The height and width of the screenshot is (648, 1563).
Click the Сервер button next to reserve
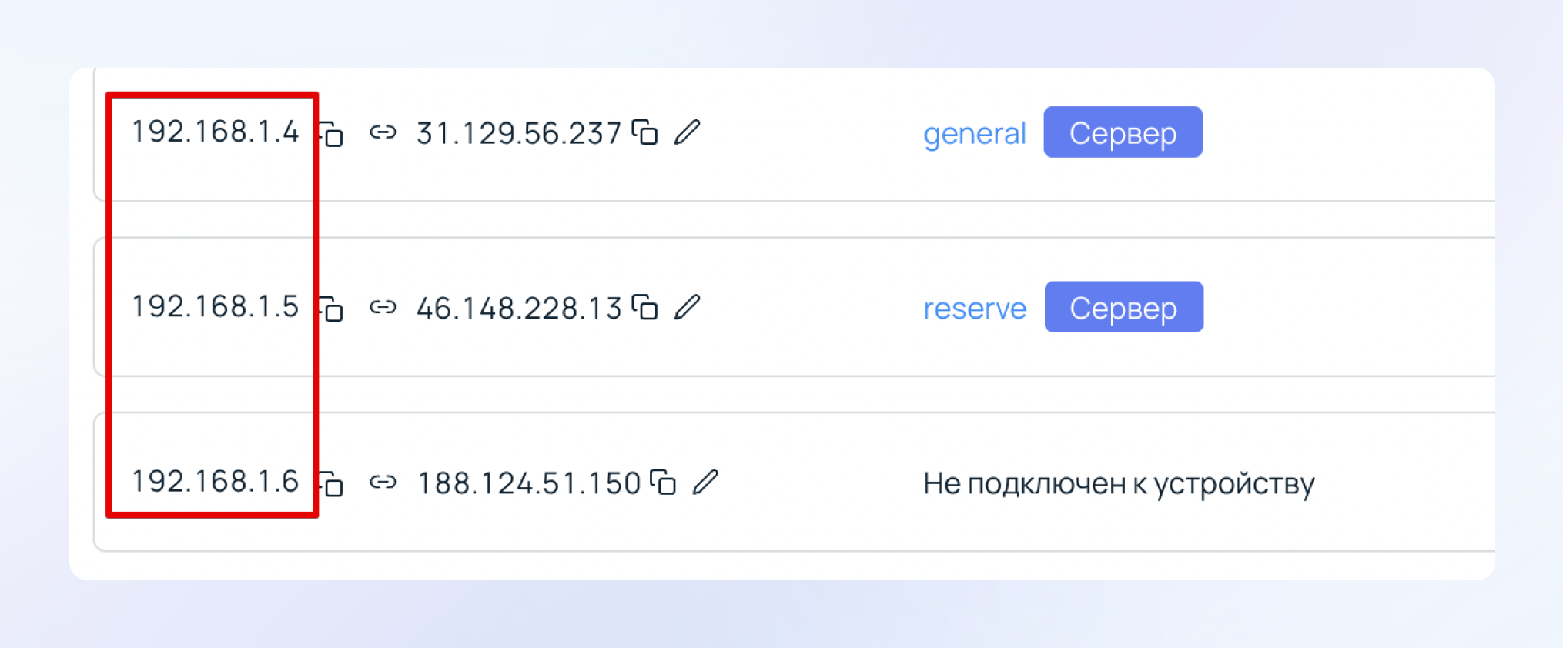pyautogui.click(x=1123, y=307)
